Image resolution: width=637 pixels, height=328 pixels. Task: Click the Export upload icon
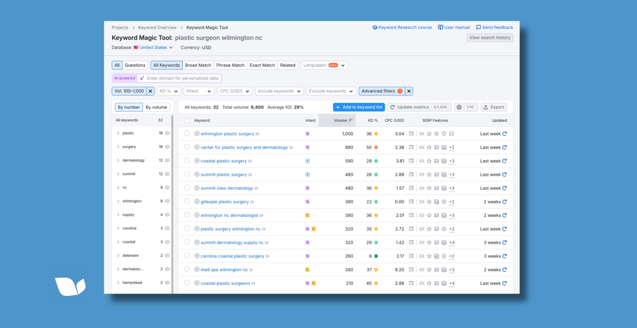point(486,107)
